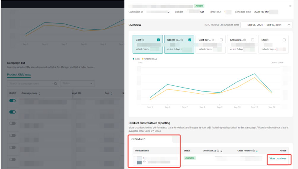
Task: Click help icon next to Gross revenue column
Action: [254, 151]
